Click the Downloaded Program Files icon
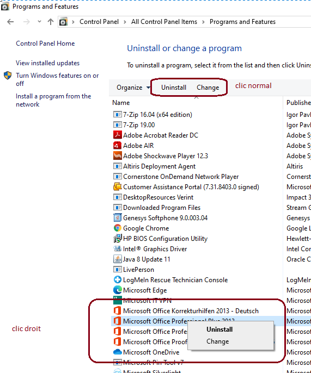This screenshot has width=311, height=373. [x=117, y=208]
